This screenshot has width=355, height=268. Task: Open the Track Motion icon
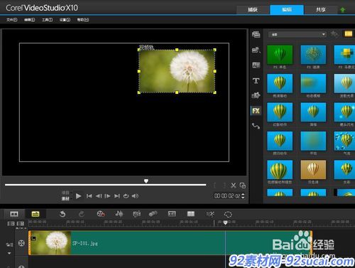click(153, 214)
